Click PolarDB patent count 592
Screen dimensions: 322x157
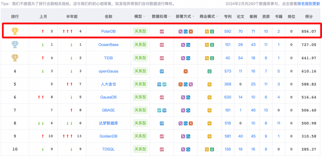tap(228, 31)
